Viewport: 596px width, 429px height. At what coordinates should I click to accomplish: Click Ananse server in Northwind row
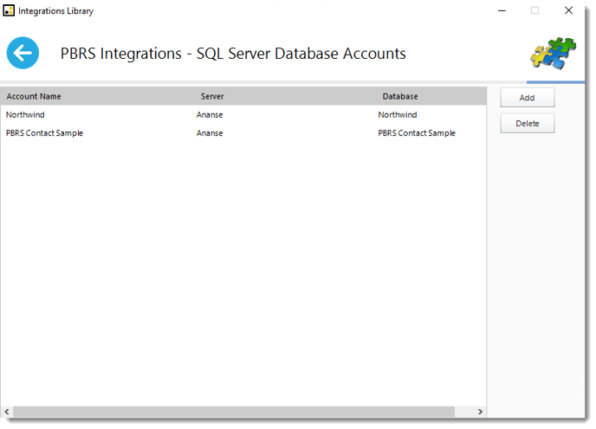[x=210, y=115]
